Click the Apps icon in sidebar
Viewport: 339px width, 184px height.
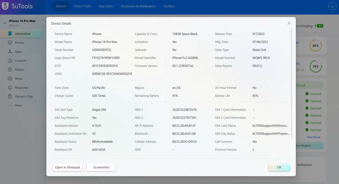pyautogui.click(x=10, y=51)
